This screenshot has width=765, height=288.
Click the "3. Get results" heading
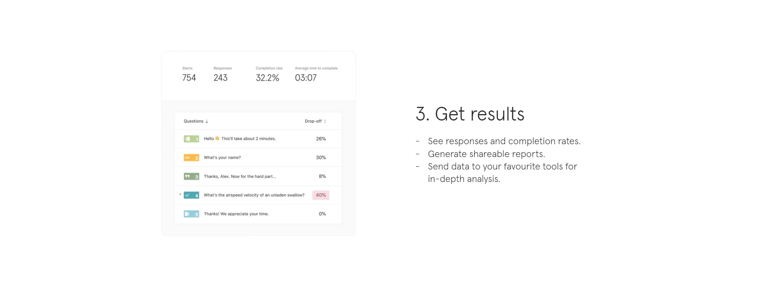[470, 114]
